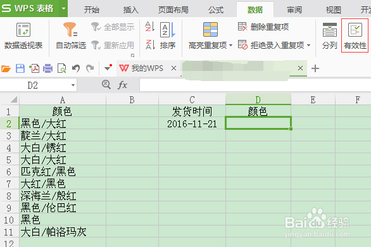
Task: Expand Highlight Duplicates dropdown arrow
Action: click(230, 45)
